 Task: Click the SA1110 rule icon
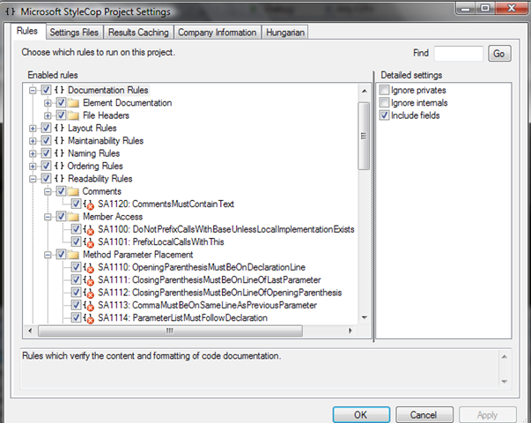click(x=89, y=268)
